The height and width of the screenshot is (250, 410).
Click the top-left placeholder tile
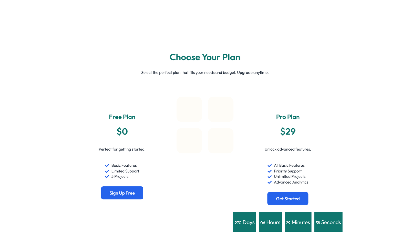pyautogui.click(x=189, y=109)
